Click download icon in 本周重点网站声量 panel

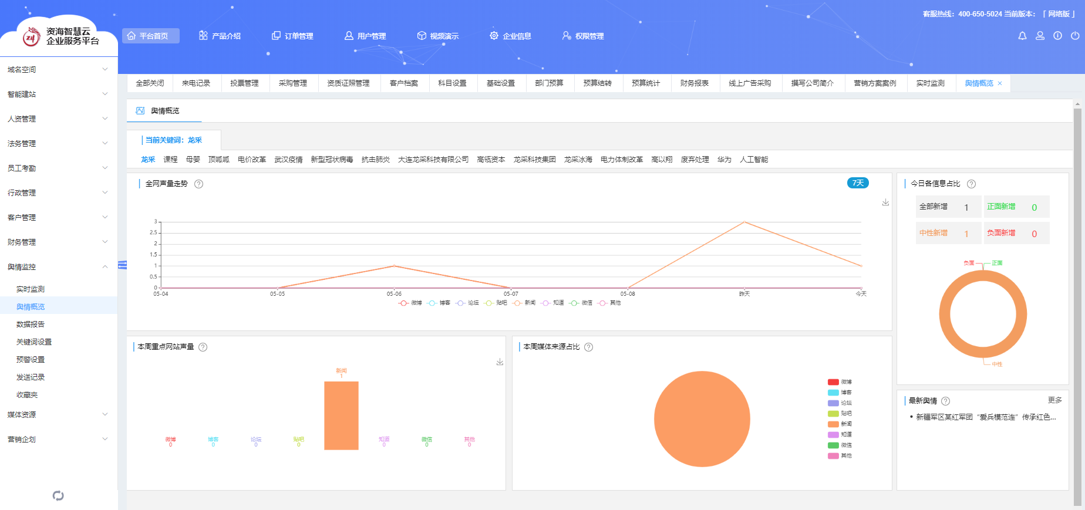tap(500, 362)
